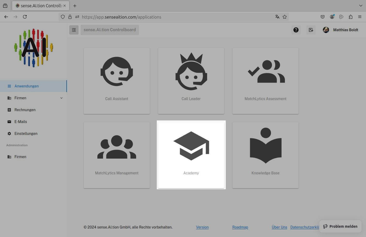Switch to the sense.AI.tion Controlboard browser tab

(41, 6)
